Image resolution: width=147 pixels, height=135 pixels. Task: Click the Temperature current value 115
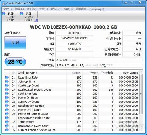click(x=79, y=122)
